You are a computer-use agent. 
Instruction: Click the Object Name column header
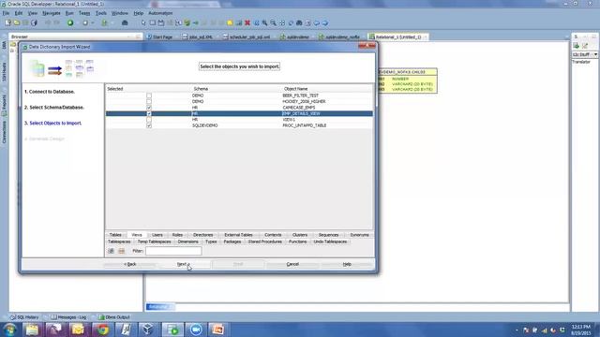[295, 89]
